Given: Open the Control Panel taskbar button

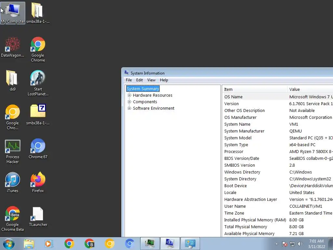Looking at the screenshot, I should coord(190,243).
